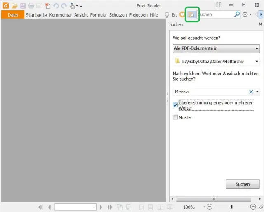
Task: Open the Hilfe tab
Action: pos(154,15)
